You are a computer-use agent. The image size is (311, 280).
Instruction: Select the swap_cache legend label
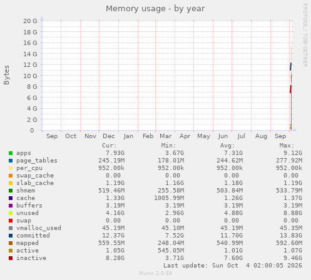coord(35,176)
